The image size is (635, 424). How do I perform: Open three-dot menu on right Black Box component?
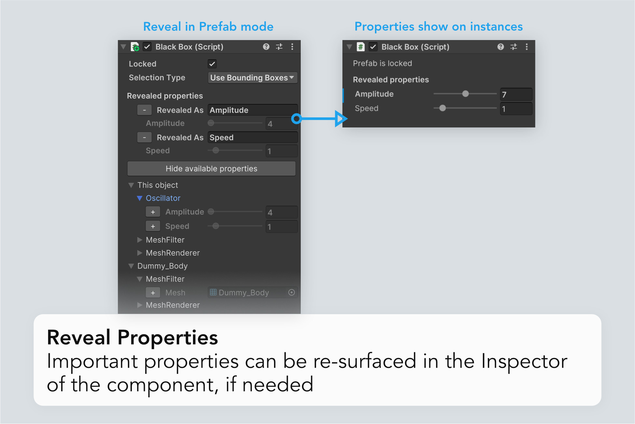click(x=527, y=47)
